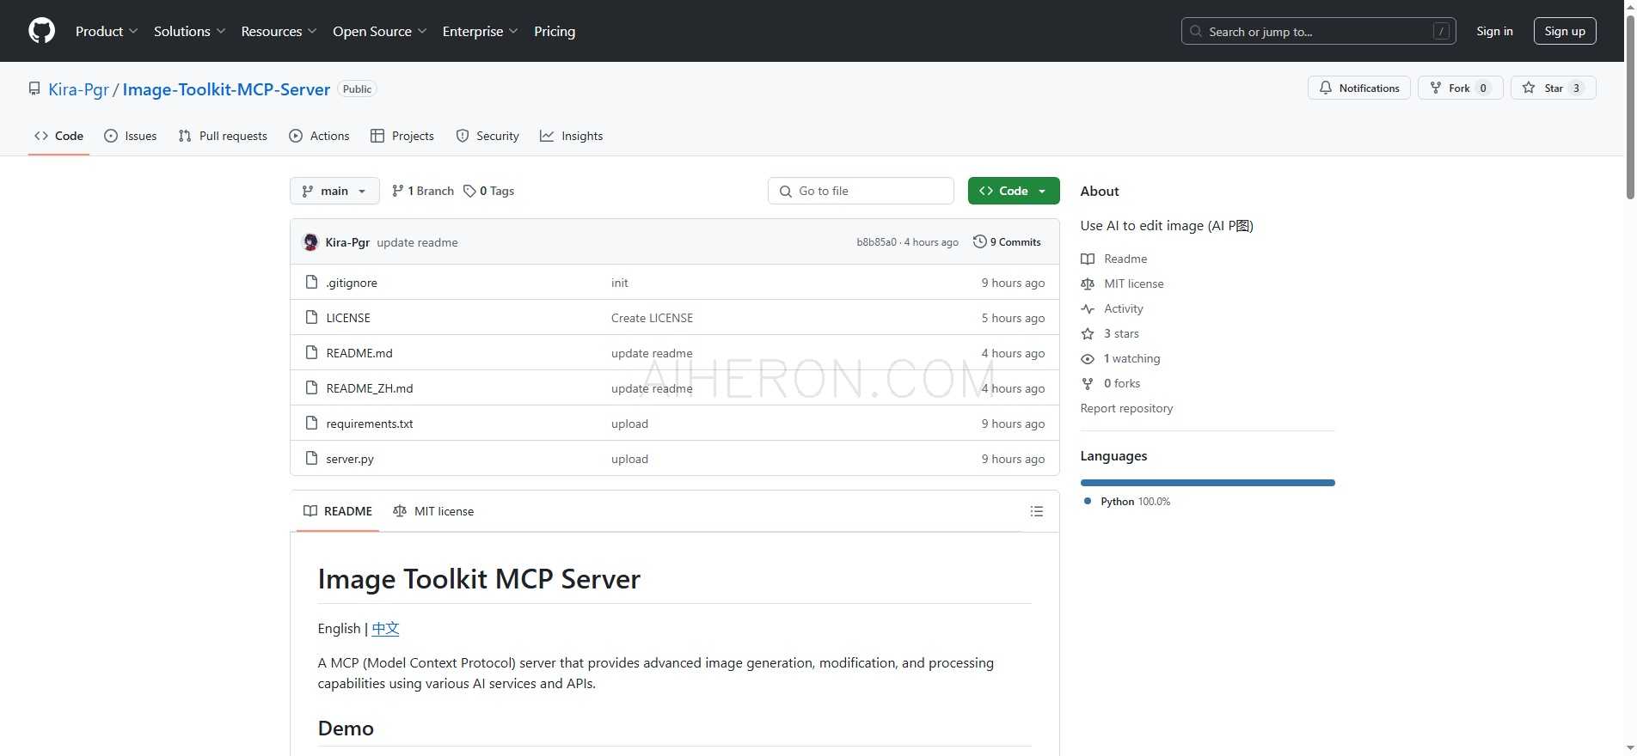Open the 'update readme' commit message in the header row
The image size is (1637, 756).
(x=417, y=242)
